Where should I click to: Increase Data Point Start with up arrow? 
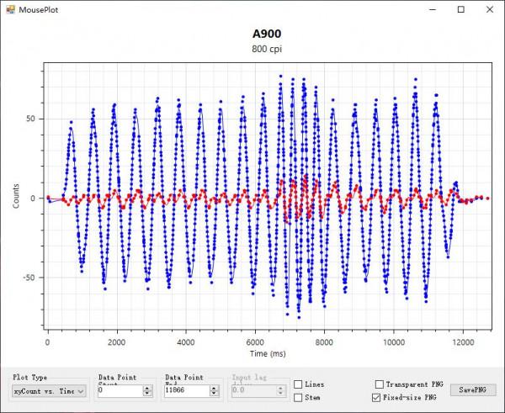click(147, 388)
